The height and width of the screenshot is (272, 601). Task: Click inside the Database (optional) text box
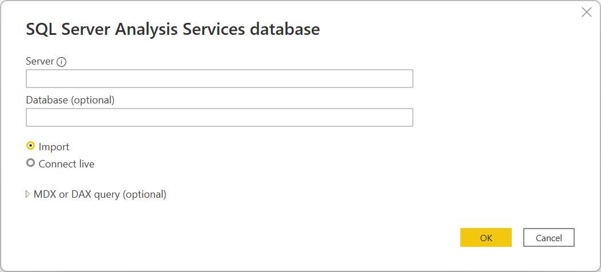pos(219,118)
